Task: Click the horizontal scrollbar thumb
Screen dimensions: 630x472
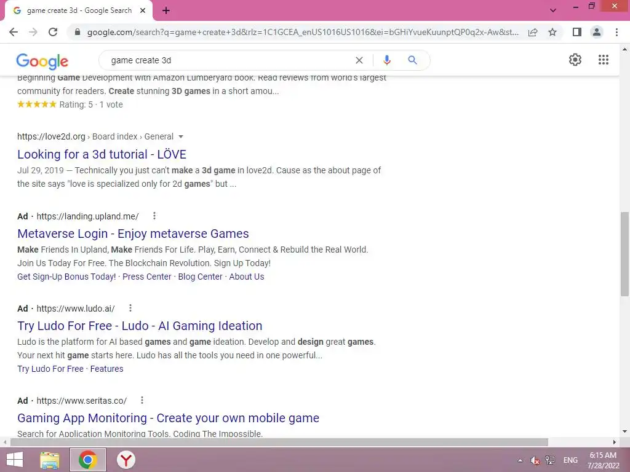Action: [279, 442]
